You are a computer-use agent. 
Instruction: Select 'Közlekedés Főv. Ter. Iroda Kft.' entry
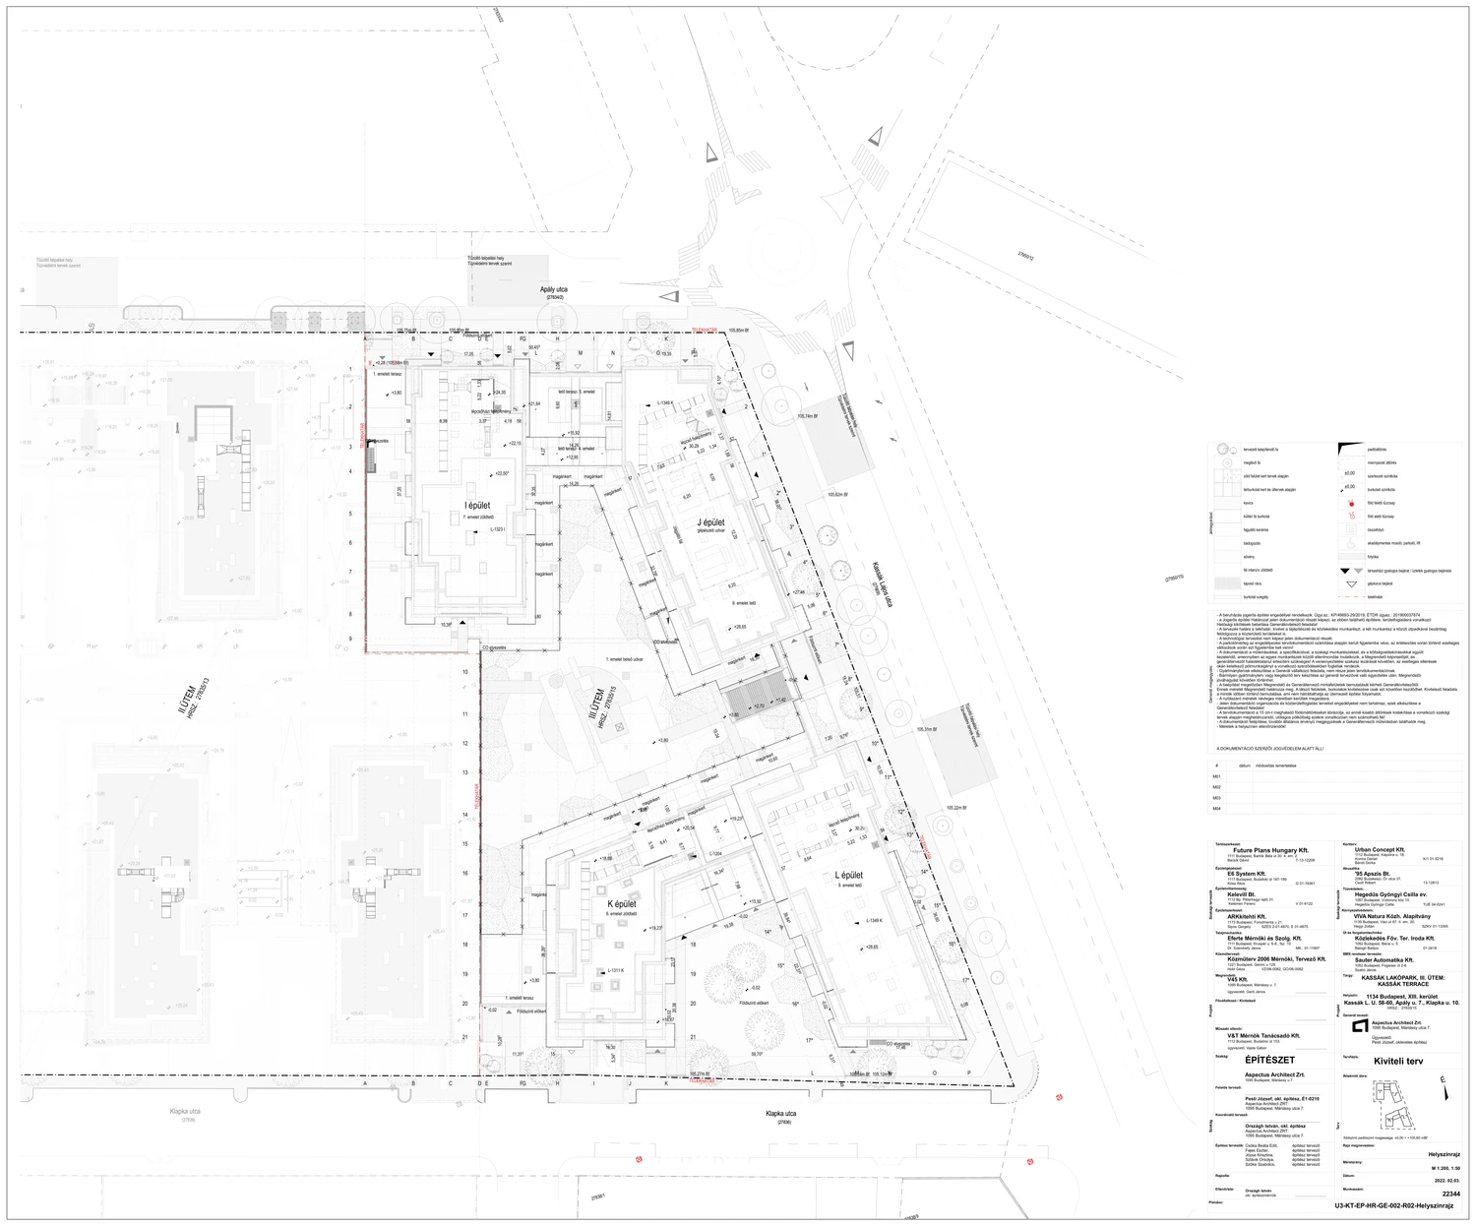[1395, 938]
